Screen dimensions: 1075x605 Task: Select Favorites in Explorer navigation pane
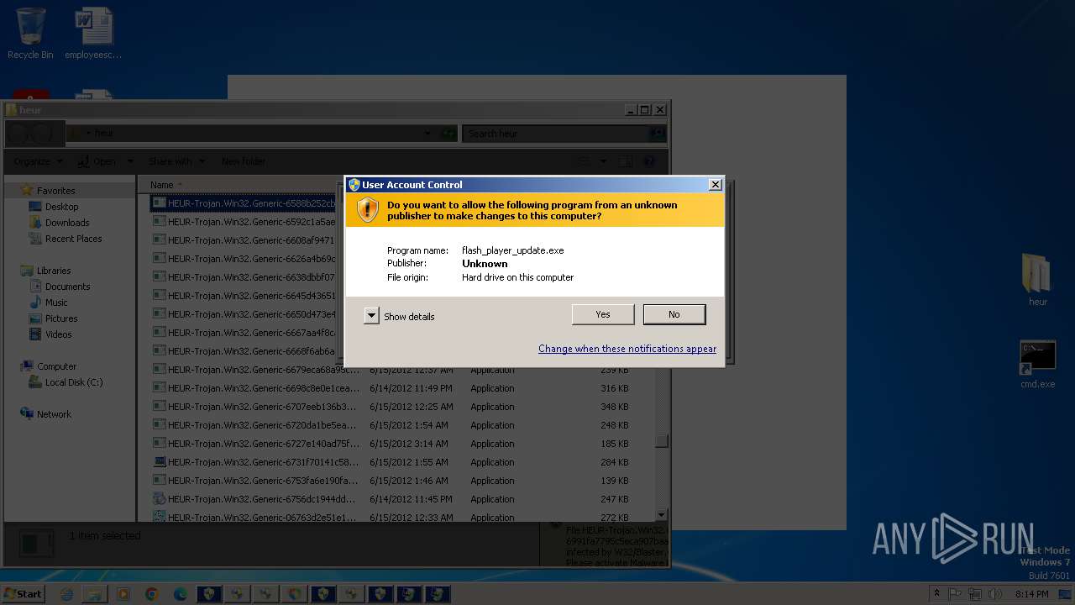coord(55,191)
